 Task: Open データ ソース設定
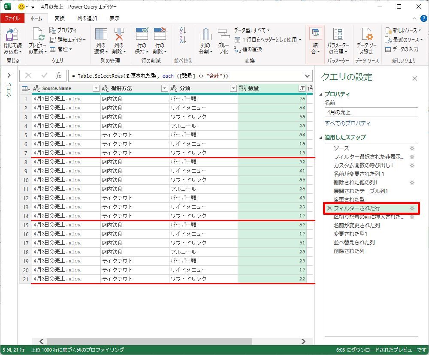(366, 35)
